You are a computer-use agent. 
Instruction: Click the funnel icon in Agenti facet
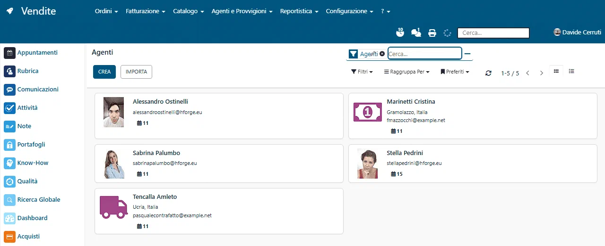point(353,54)
